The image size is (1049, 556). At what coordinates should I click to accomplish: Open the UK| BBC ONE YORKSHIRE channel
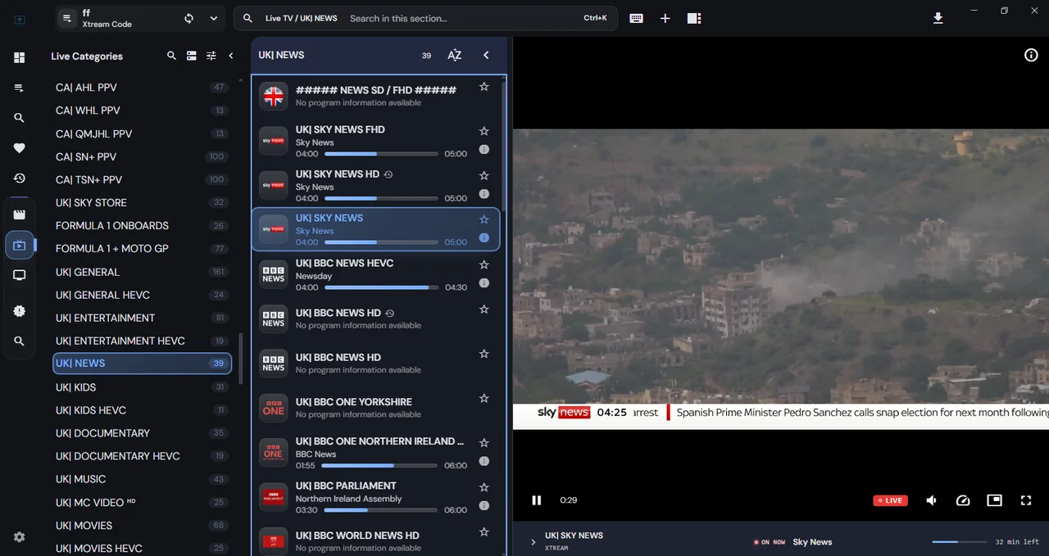tap(375, 407)
